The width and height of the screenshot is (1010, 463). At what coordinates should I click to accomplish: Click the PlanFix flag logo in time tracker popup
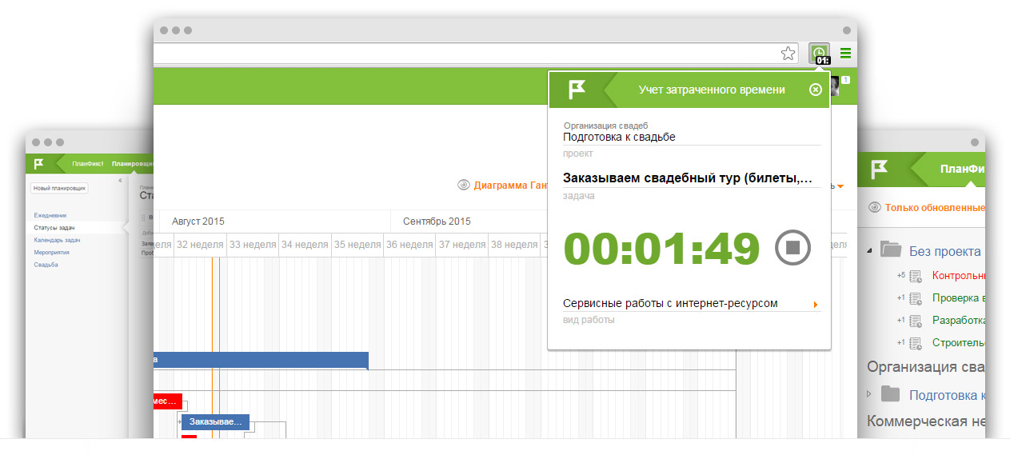click(577, 90)
